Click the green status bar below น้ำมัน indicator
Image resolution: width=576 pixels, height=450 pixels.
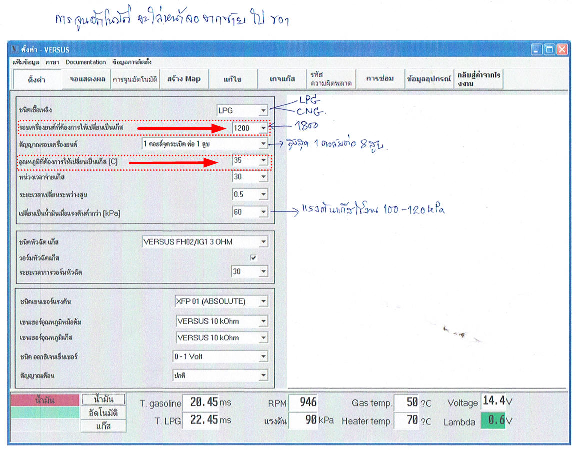point(45,412)
